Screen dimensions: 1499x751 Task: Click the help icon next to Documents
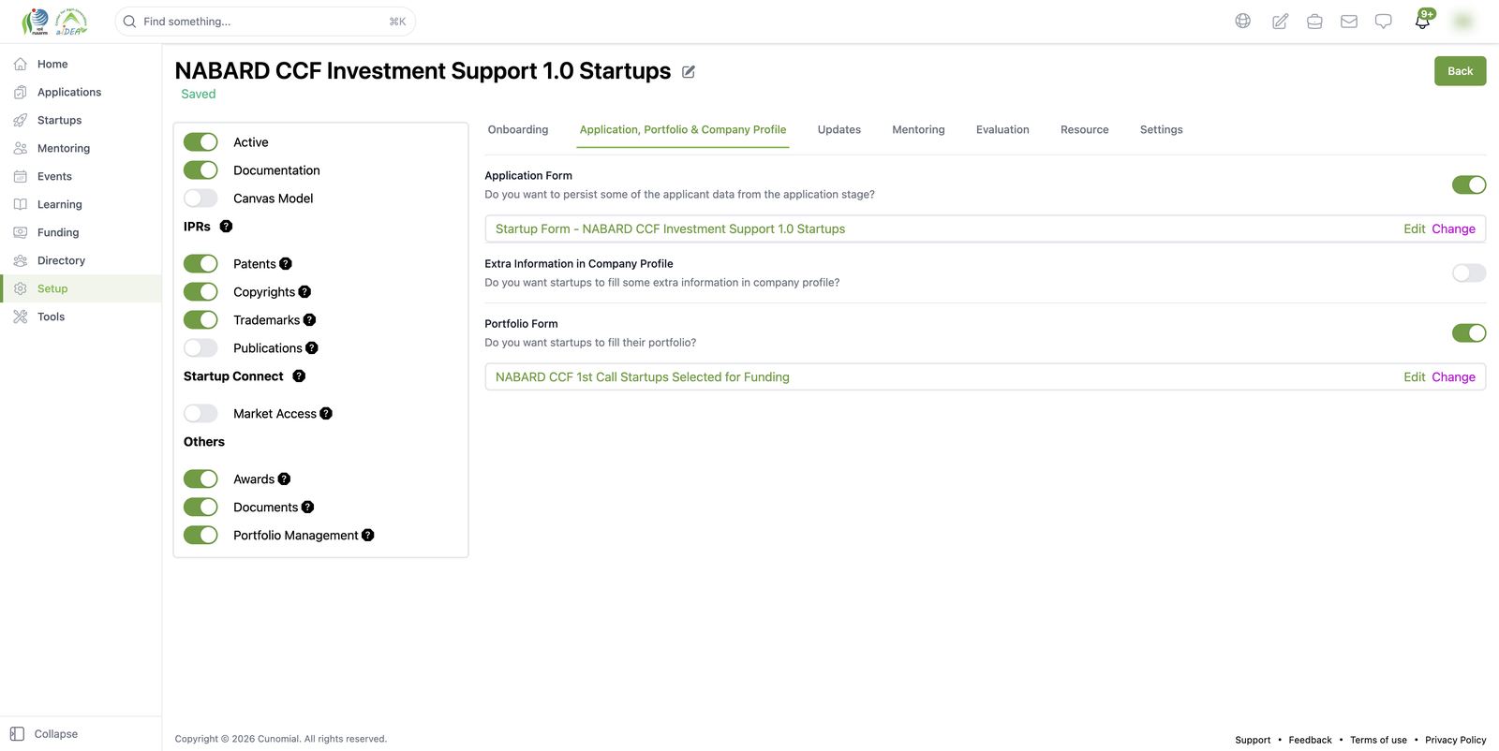coord(307,508)
